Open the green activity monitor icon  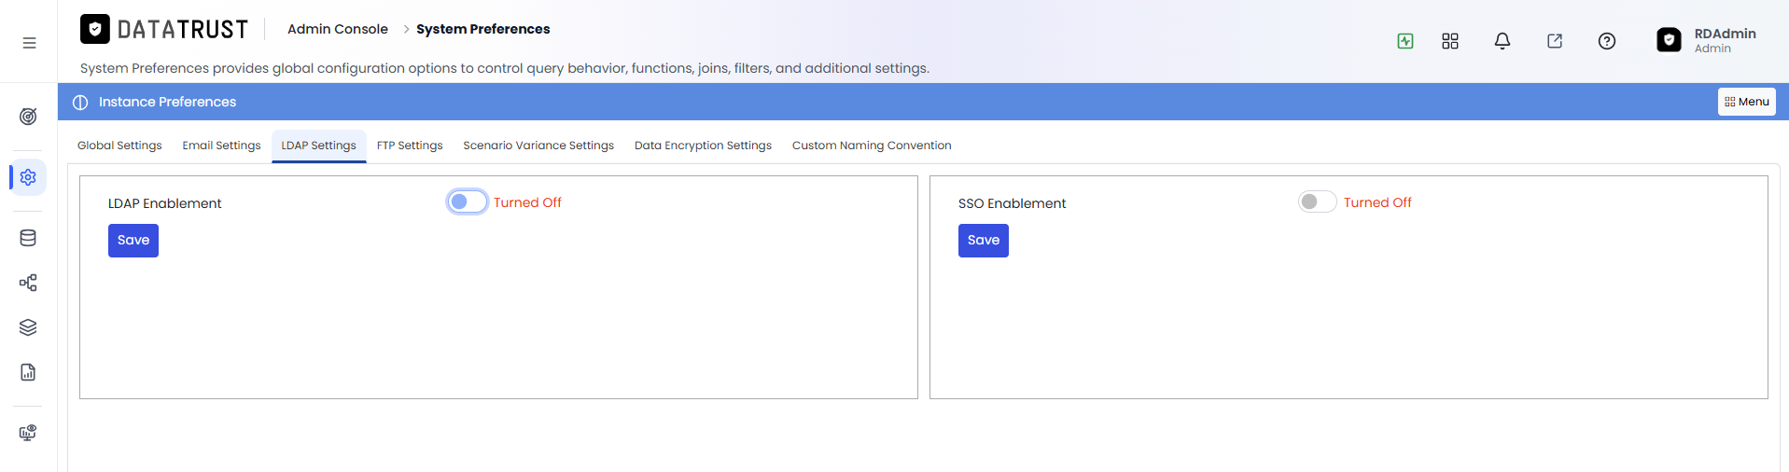pyautogui.click(x=1405, y=41)
